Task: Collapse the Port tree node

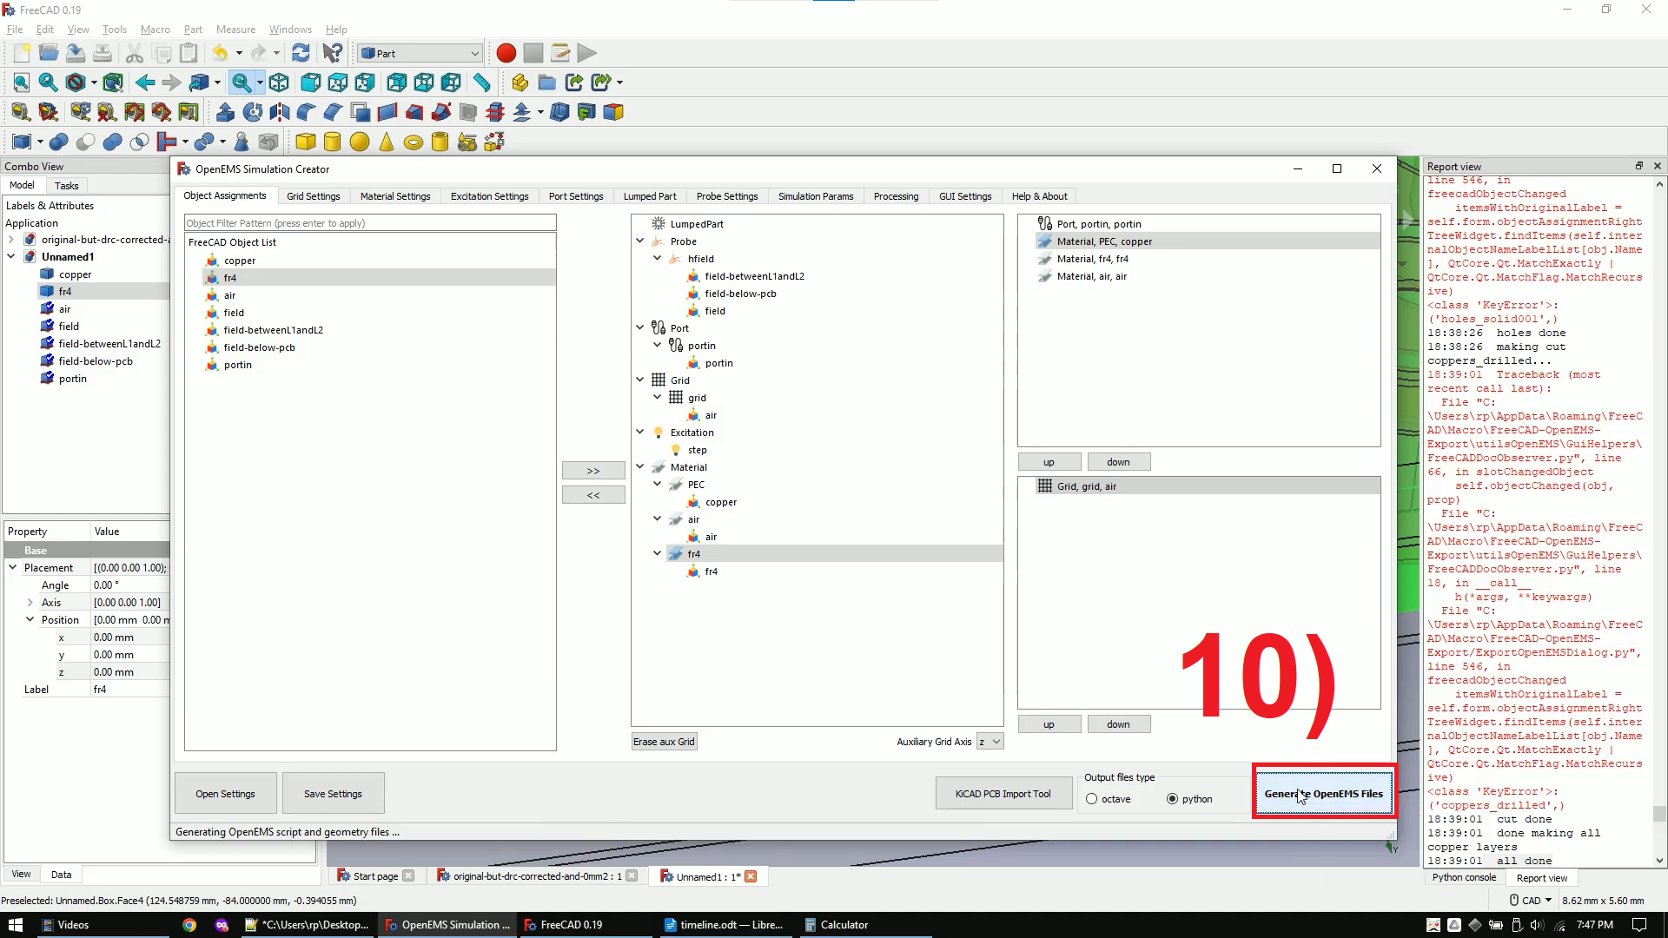Action: [640, 328]
